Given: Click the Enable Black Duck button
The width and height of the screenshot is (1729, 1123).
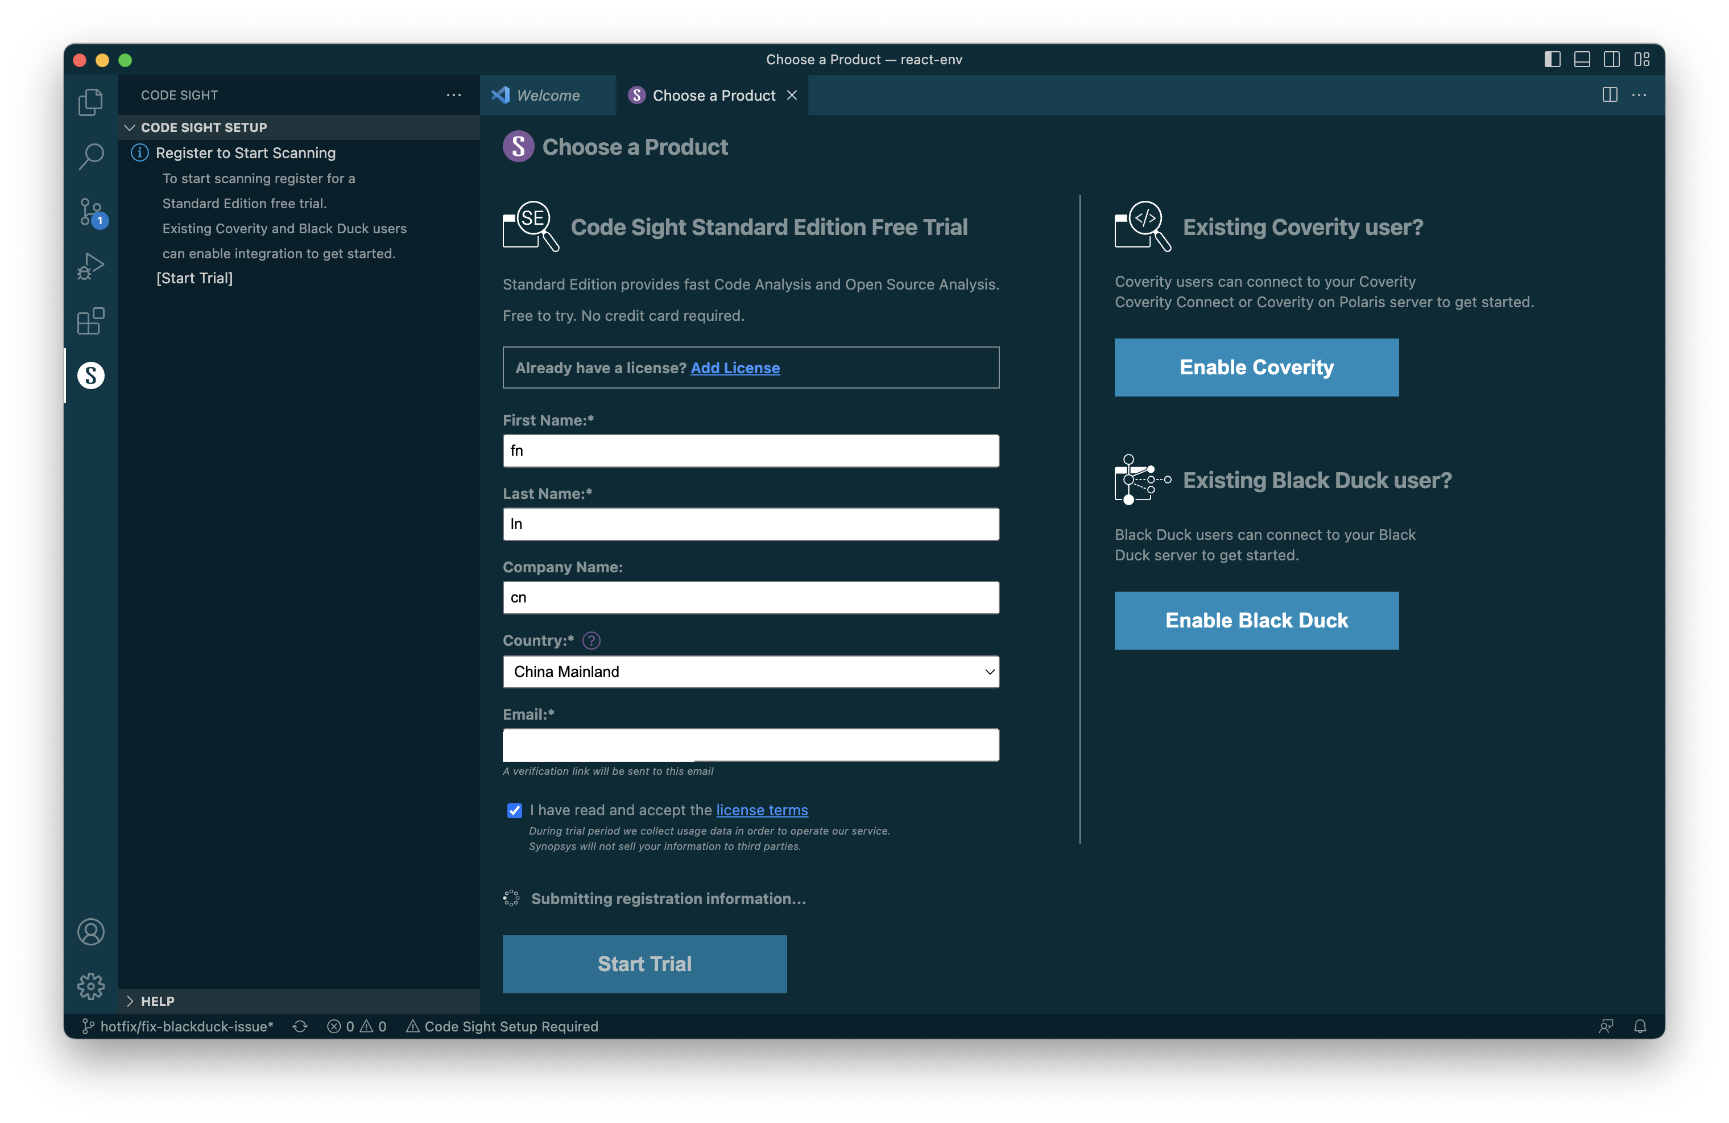Looking at the screenshot, I should (1256, 620).
